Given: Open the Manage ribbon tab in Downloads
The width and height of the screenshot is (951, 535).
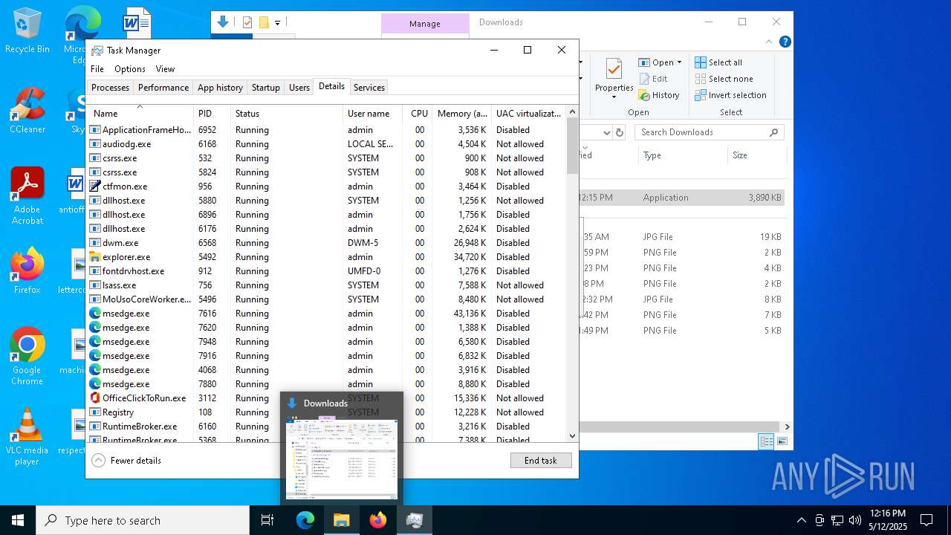Looking at the screenshot, I should (x=425, y=24).
